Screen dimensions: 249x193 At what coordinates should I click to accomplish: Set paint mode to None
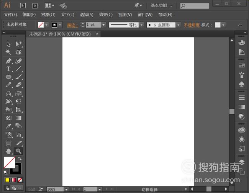[x=20, y=180]
